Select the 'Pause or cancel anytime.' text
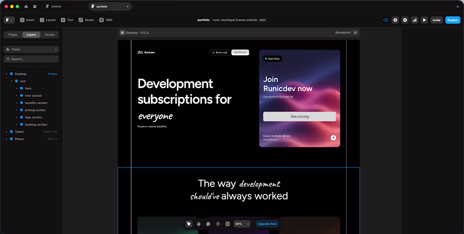Screen dimensions: 464x234 [x=152, y=127]
